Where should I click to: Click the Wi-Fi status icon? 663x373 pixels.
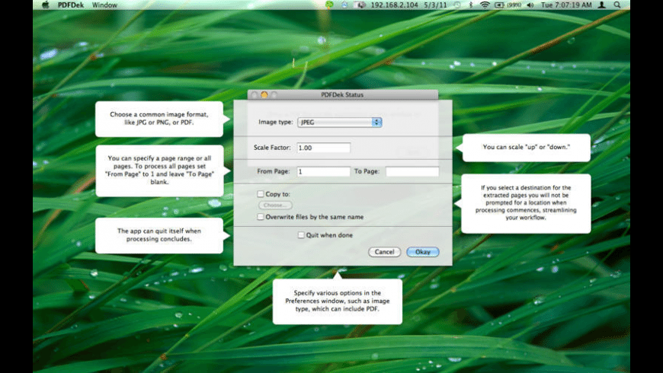tap(485, 5)
